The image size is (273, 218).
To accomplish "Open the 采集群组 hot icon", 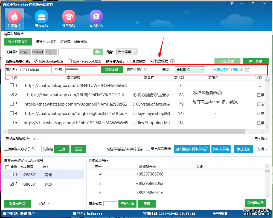I will click(14, 19).
